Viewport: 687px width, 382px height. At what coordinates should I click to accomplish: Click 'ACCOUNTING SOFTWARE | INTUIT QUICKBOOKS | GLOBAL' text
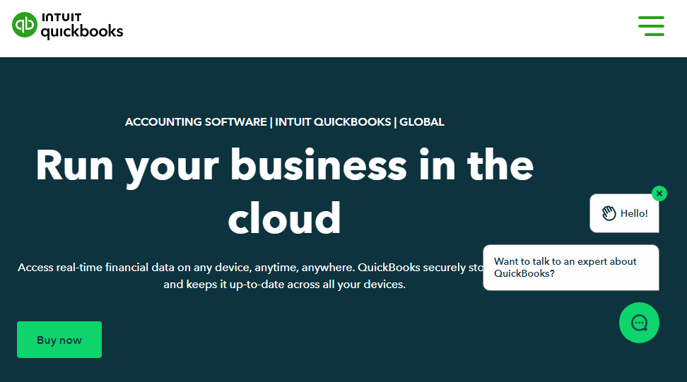click(284, 121)
